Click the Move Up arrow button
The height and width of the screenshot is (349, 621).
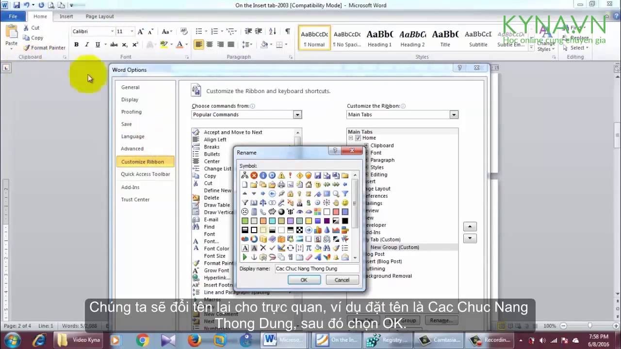(470, 226)
